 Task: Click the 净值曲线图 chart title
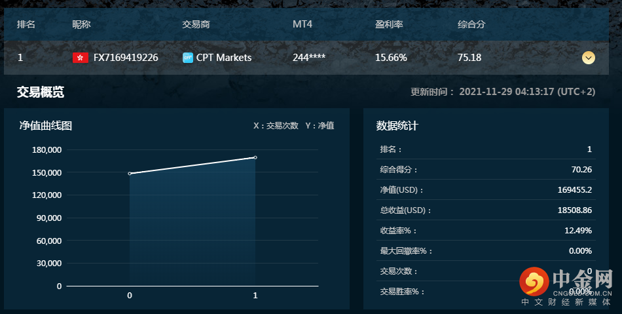tap(45, 125)
